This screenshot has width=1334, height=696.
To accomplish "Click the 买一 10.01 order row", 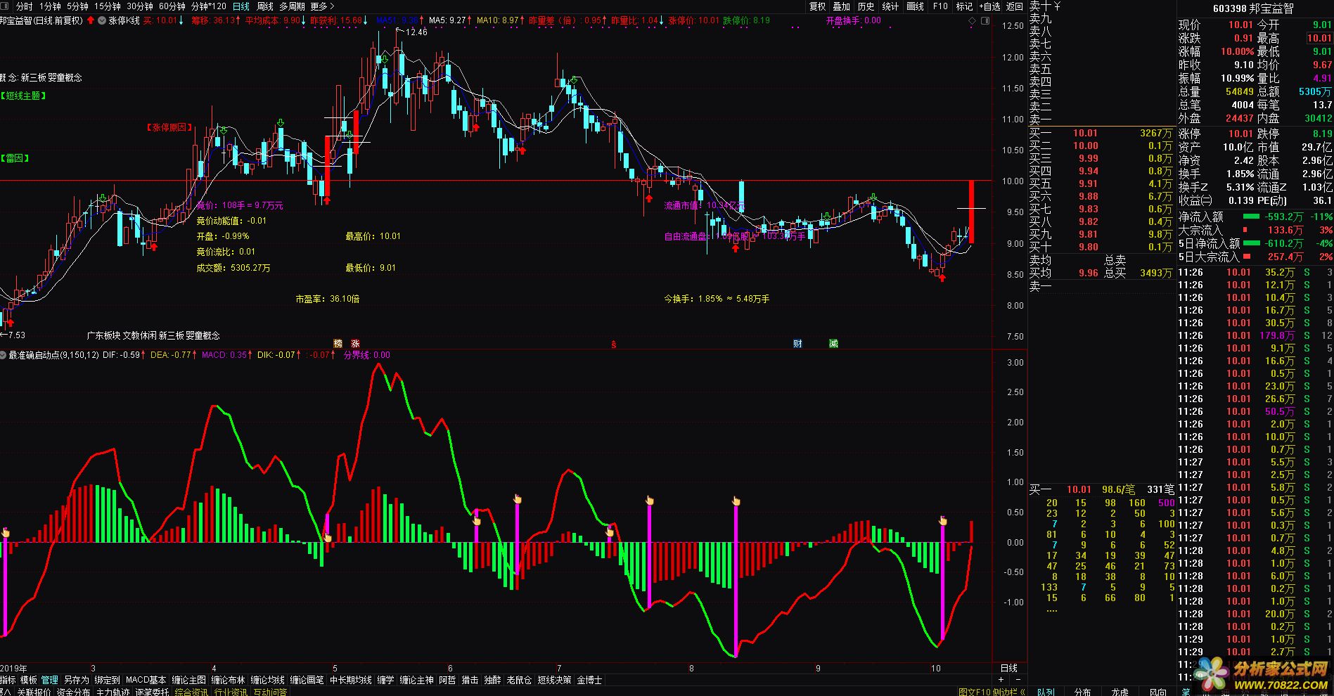I will tap(1101, 133).
